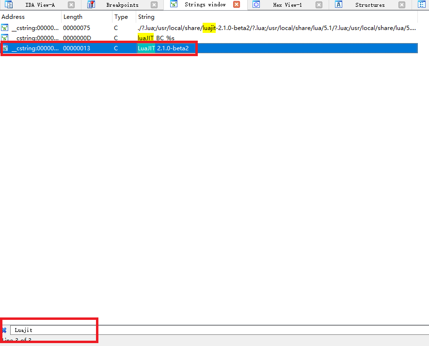Open the Breakpoints tab
Viewport: 429px width, 346px height.
click(122, 5)
